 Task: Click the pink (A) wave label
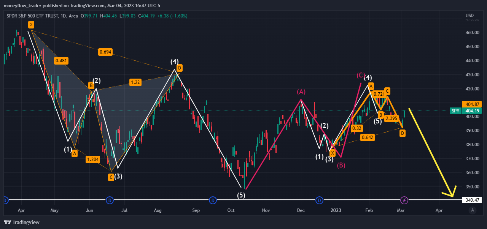coord(301,92)
